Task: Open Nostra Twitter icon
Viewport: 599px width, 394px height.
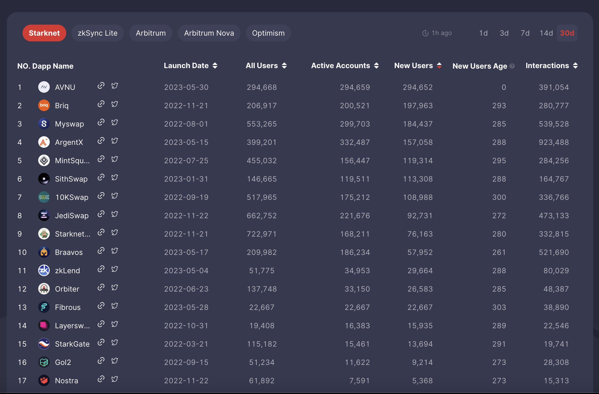Action: (x=115, y=379)
